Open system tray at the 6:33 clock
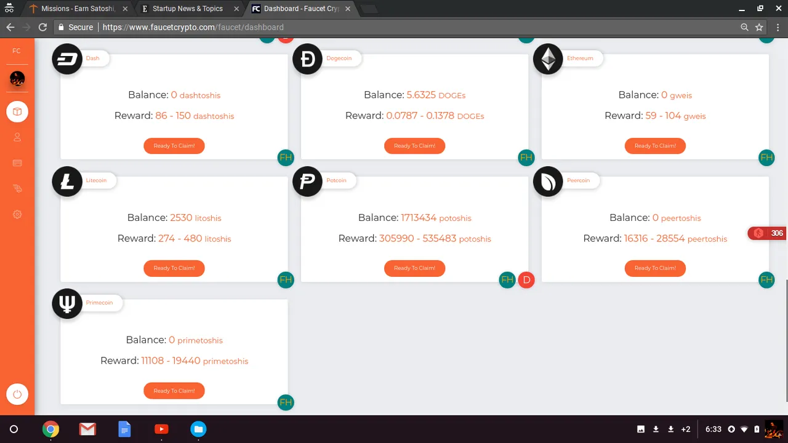This screenshot has width=788, height=443. pyautogui.click(x=714, y=429)
